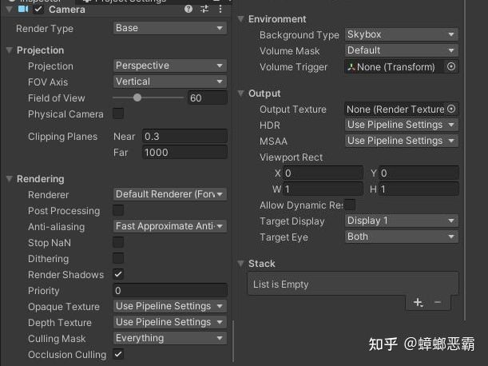Click Viewport Rect Y field
488x366 pixels.
tap(419, 173)
